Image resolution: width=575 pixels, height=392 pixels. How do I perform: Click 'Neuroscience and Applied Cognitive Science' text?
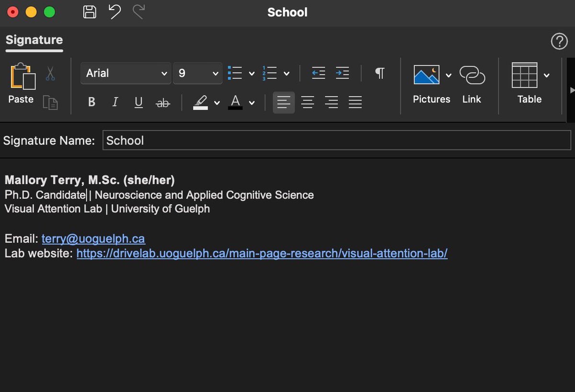205,195
